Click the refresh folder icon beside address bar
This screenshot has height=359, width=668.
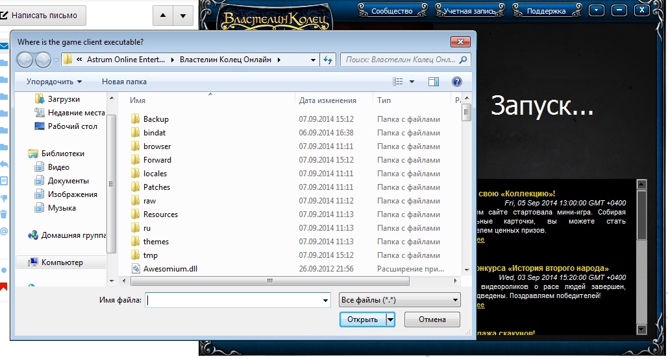click(328, 60)
